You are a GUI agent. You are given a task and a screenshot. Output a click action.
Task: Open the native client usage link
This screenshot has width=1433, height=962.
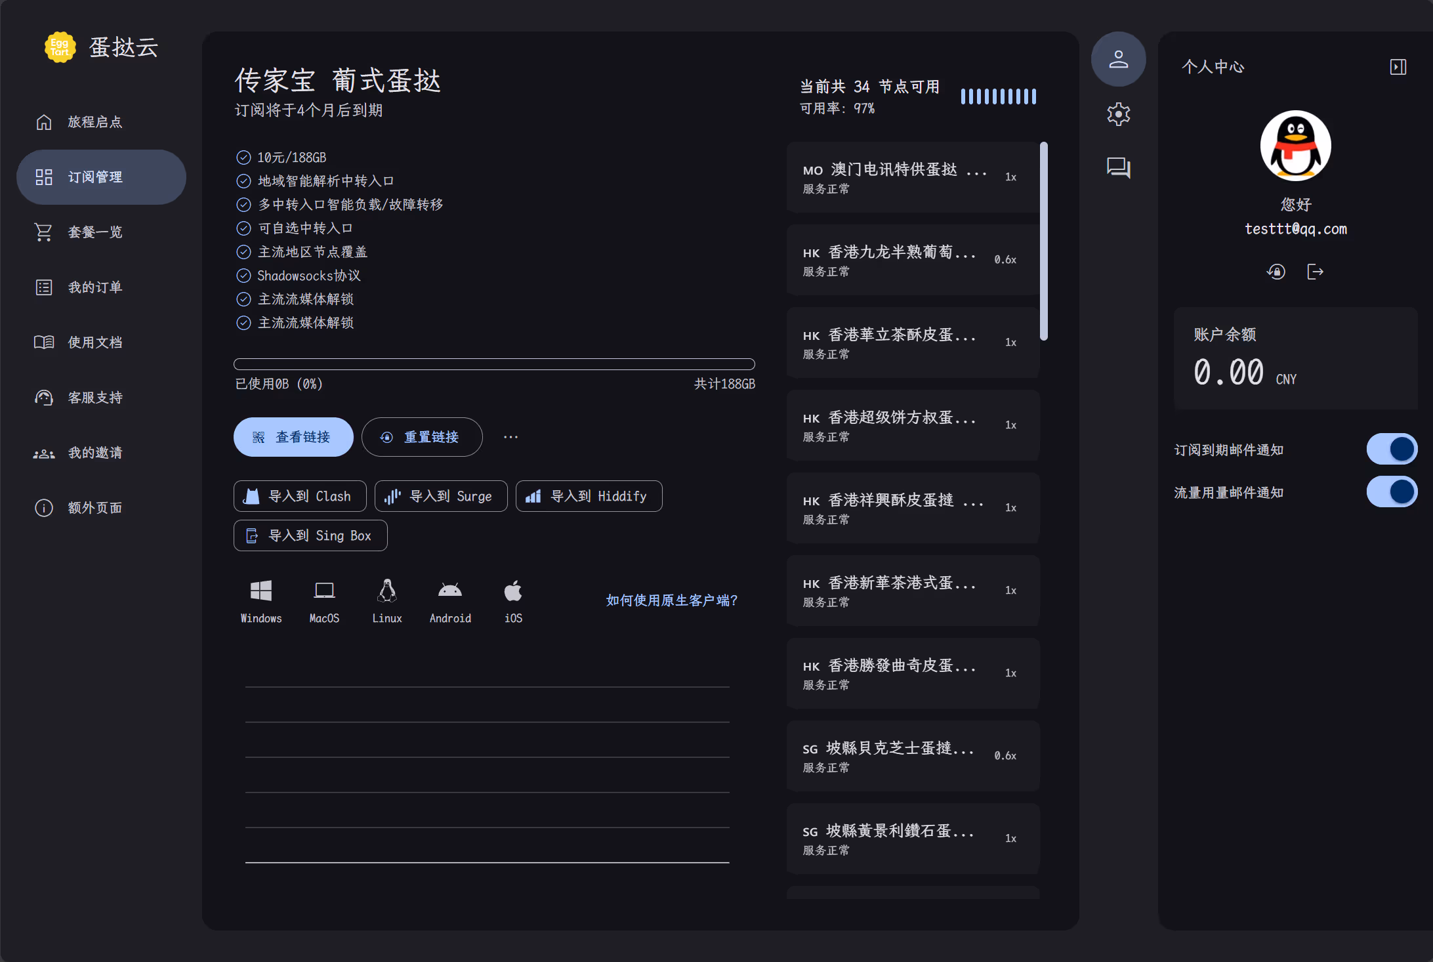[671, 600]
